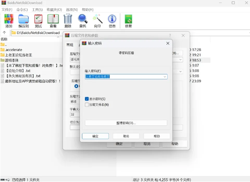Enable the Encrypt file names (加密文件名) checkbox

pyautogui.click(x=87, y=105)
